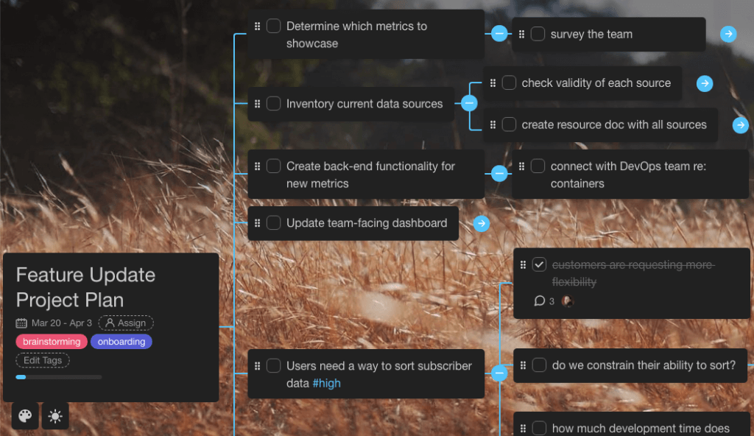
Task: Open the color palette theme picker
Action: 24,416
